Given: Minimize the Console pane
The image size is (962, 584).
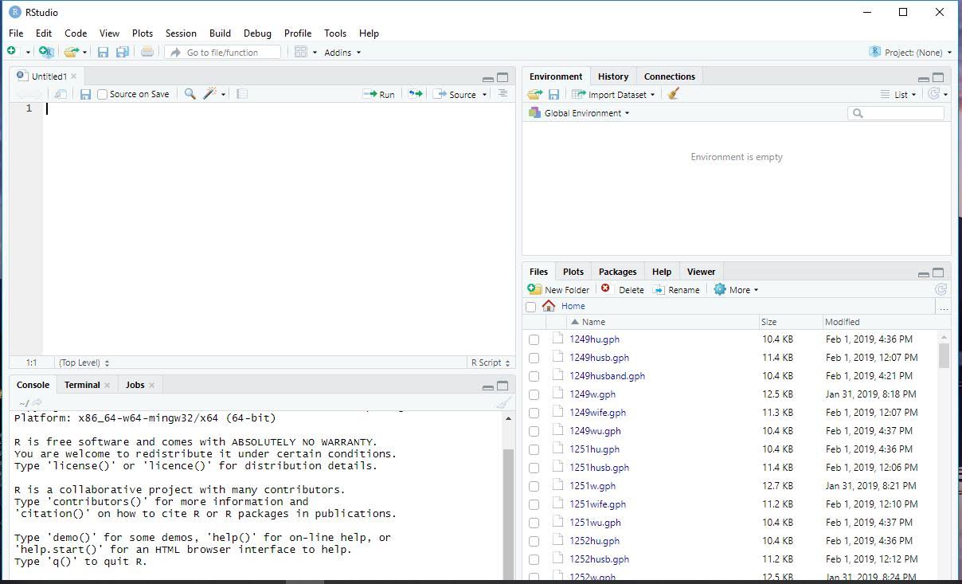Looking at the screenshot, I should [487, 386].
